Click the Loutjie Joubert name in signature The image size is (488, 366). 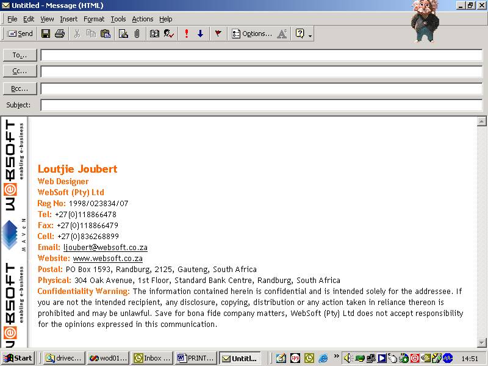click(x=77, y=169)
